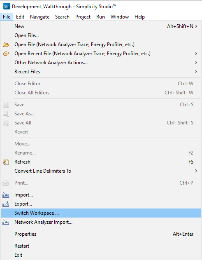Select Open Recent File (Network Analyzer Trace) entry

pyautogui.click(x=101, y=54)
